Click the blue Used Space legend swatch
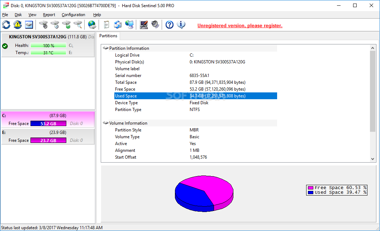Viewport: 380px width, 231px height. (x=310, y=192)
